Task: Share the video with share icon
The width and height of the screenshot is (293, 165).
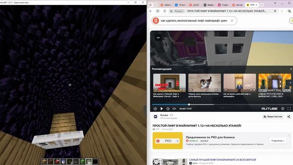Action: 289,116
